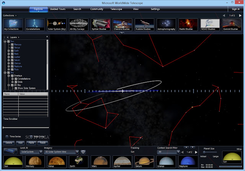
Task: Go to next context results page
Action: [196, 152]
